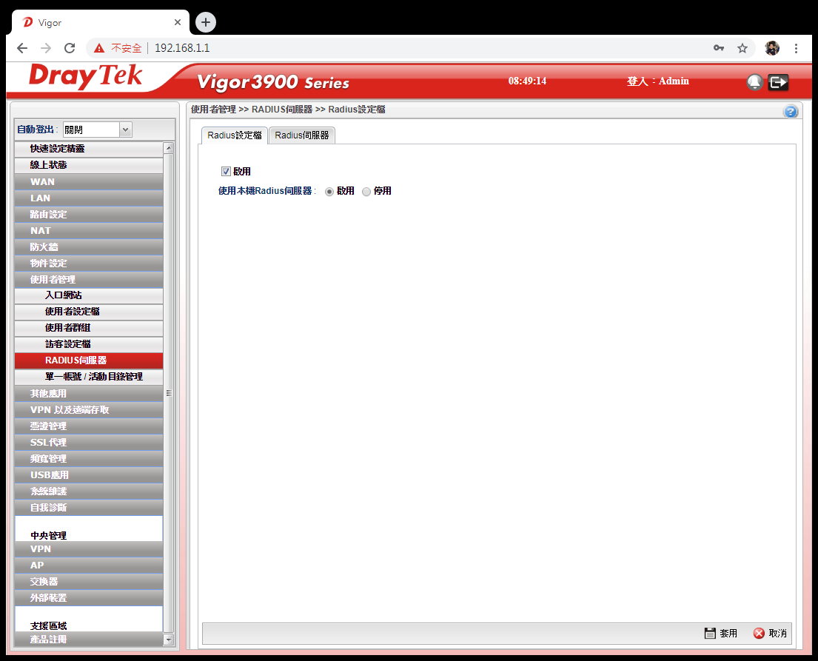This screenshot has width=818, height=661.
Task: Select 啟用 radio for local Radius server
Action: (329, 191)
